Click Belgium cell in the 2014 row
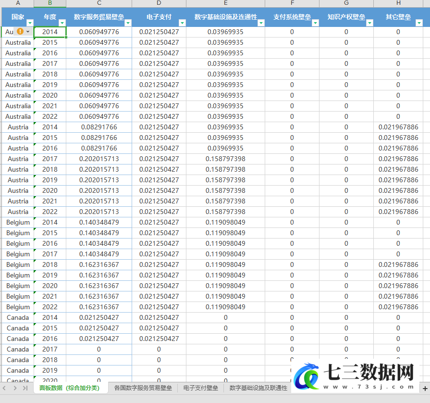Image resolution: width=430 pixels, height=403 pixels. click(x=18, y=222)
